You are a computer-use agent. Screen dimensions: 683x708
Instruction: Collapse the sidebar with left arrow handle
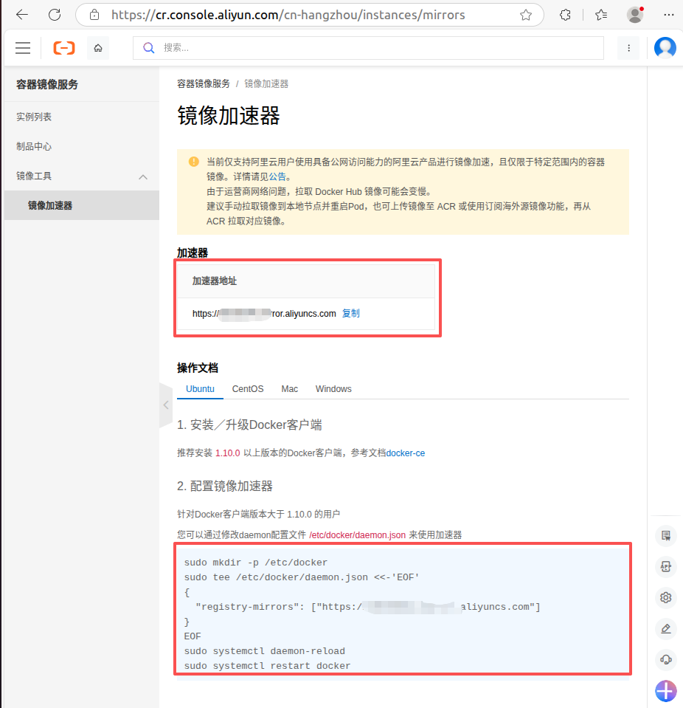coord(166,405)
